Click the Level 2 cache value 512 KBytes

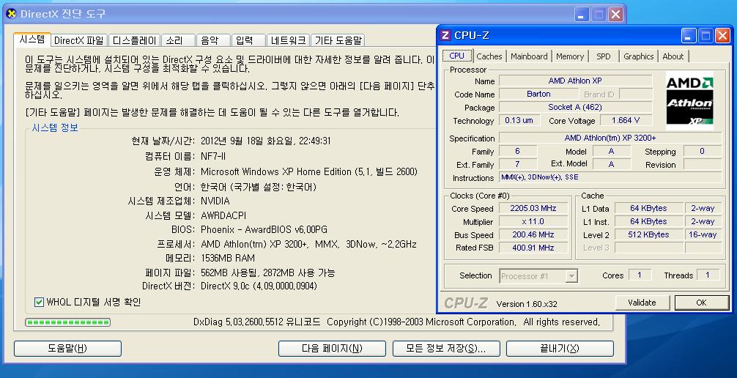click(x=648, y=234)
